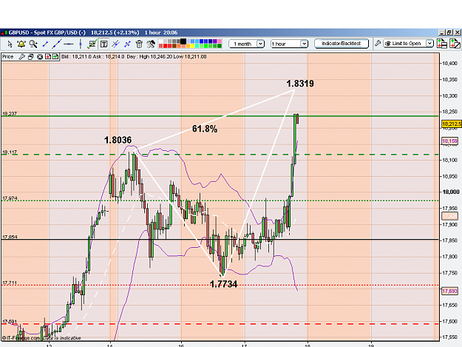Expand the Limit to Open dropdown
The width and height of the screenshot is (462, 347).
click(x=430, y=44)
